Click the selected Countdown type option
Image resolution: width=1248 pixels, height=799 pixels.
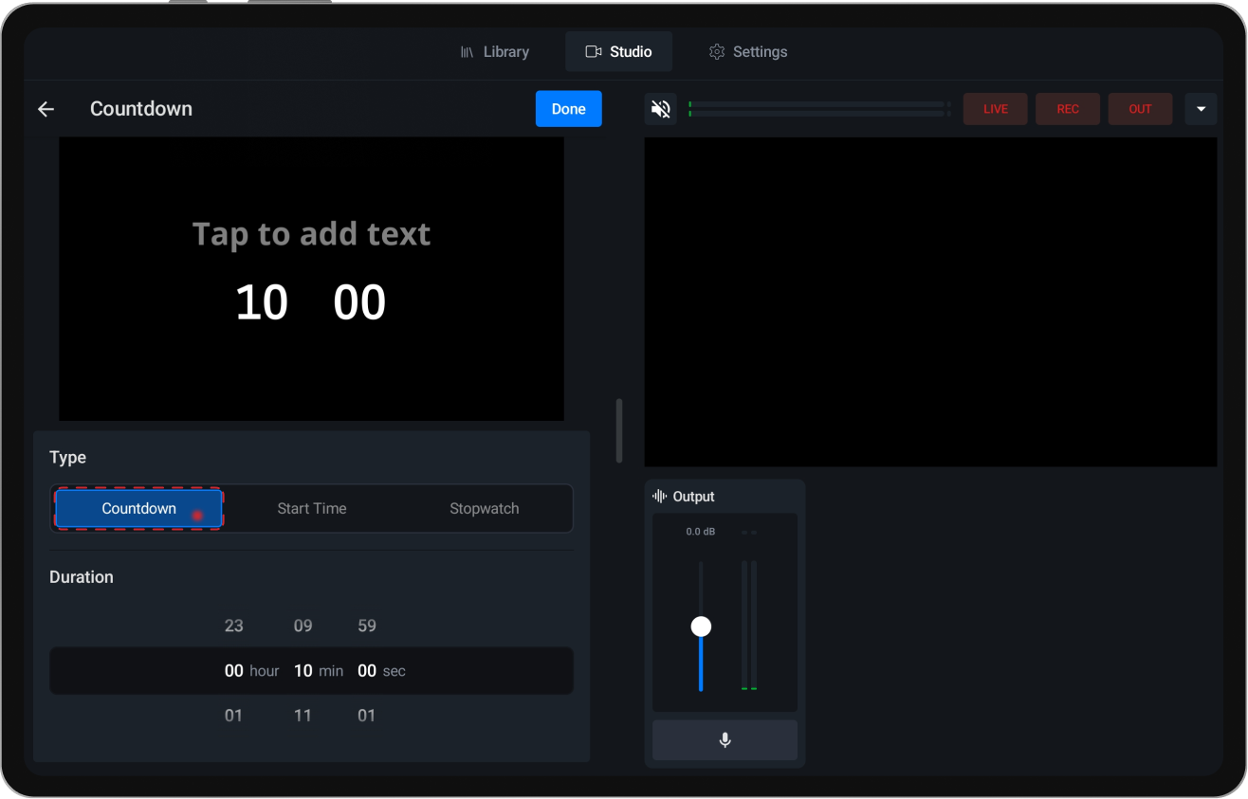(138, 508)
